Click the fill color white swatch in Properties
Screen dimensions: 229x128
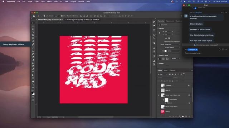pyautogui.click(x=165, y=51)
